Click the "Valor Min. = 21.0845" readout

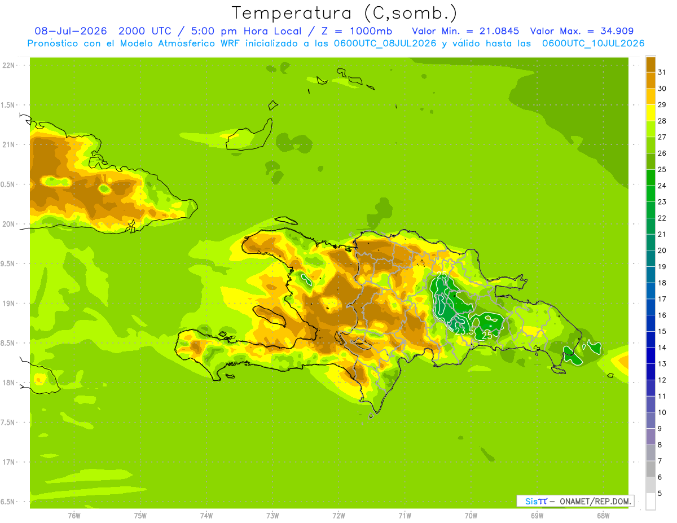click(465, 31)
